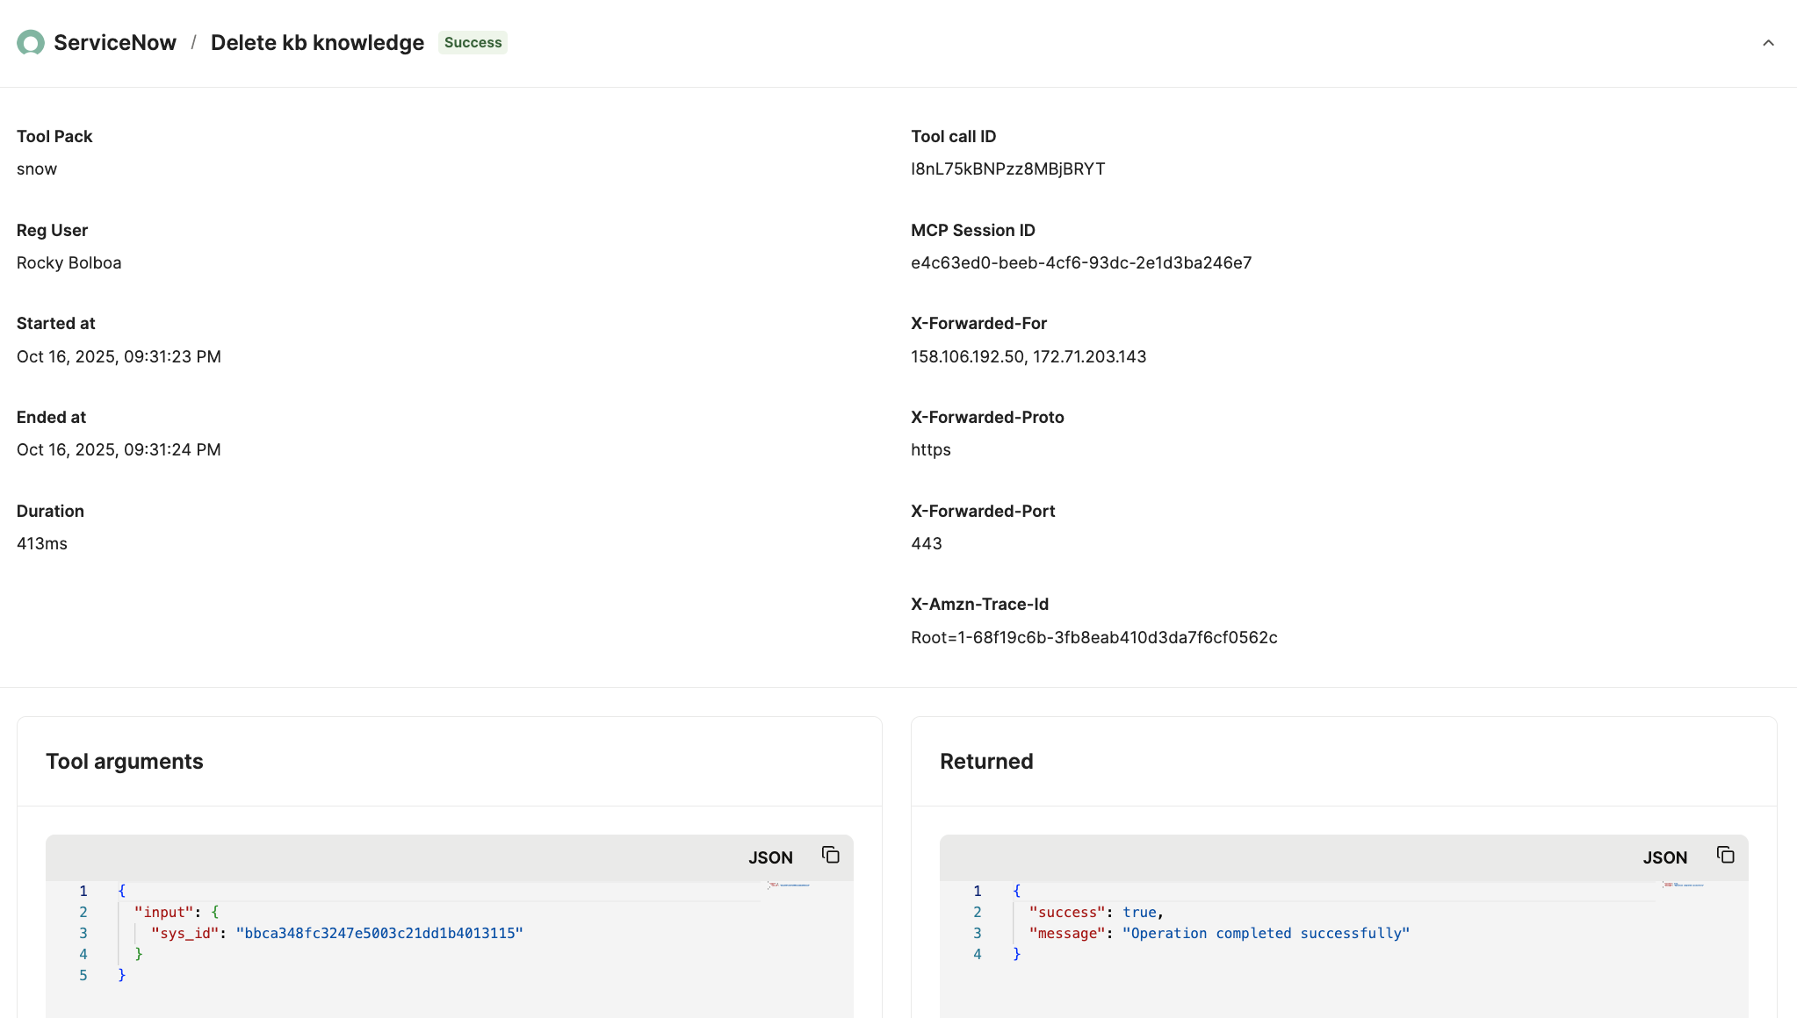This screenshot has width=1797, height=1018.
Task: Click the Tool arguments heading
Action: click(124, 761)
